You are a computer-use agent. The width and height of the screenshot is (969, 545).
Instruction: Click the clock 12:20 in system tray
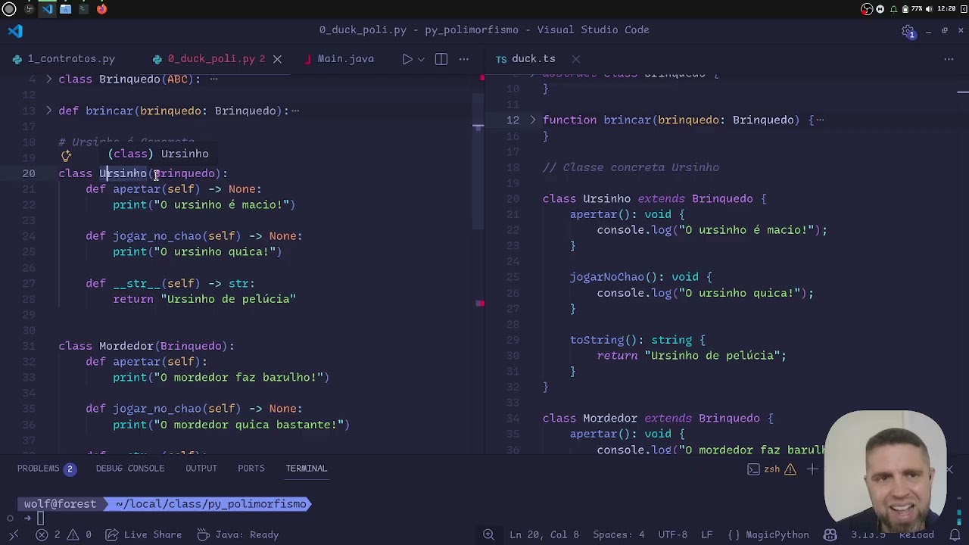(x=946, y=9)
